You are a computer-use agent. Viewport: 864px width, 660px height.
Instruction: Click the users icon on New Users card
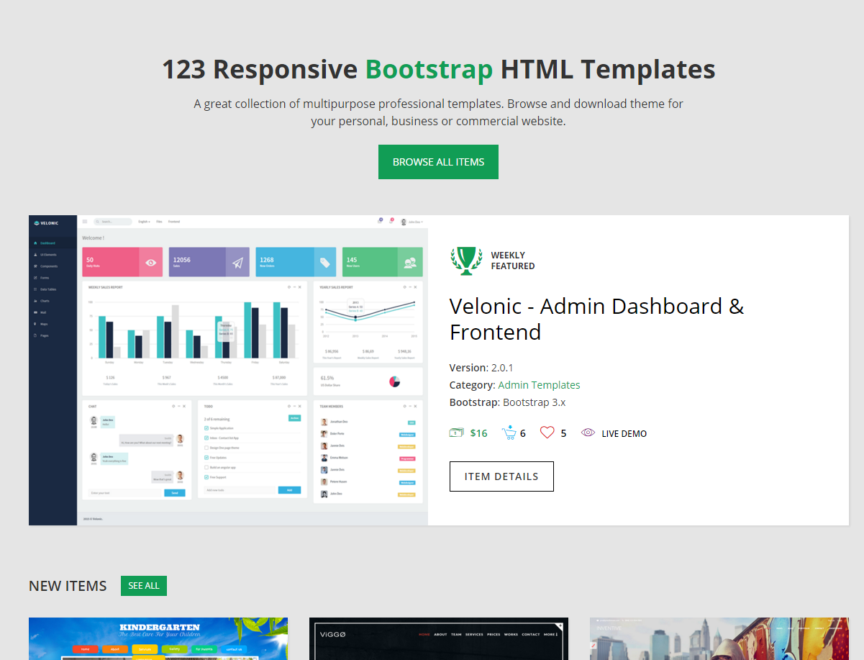click(x=410, y=263)
